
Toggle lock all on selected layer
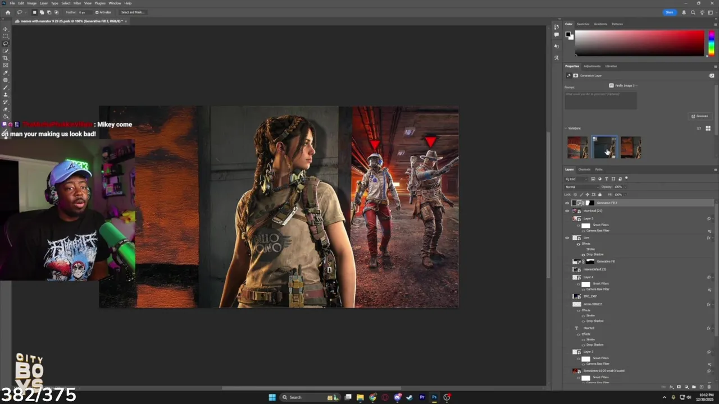(600, 195)
